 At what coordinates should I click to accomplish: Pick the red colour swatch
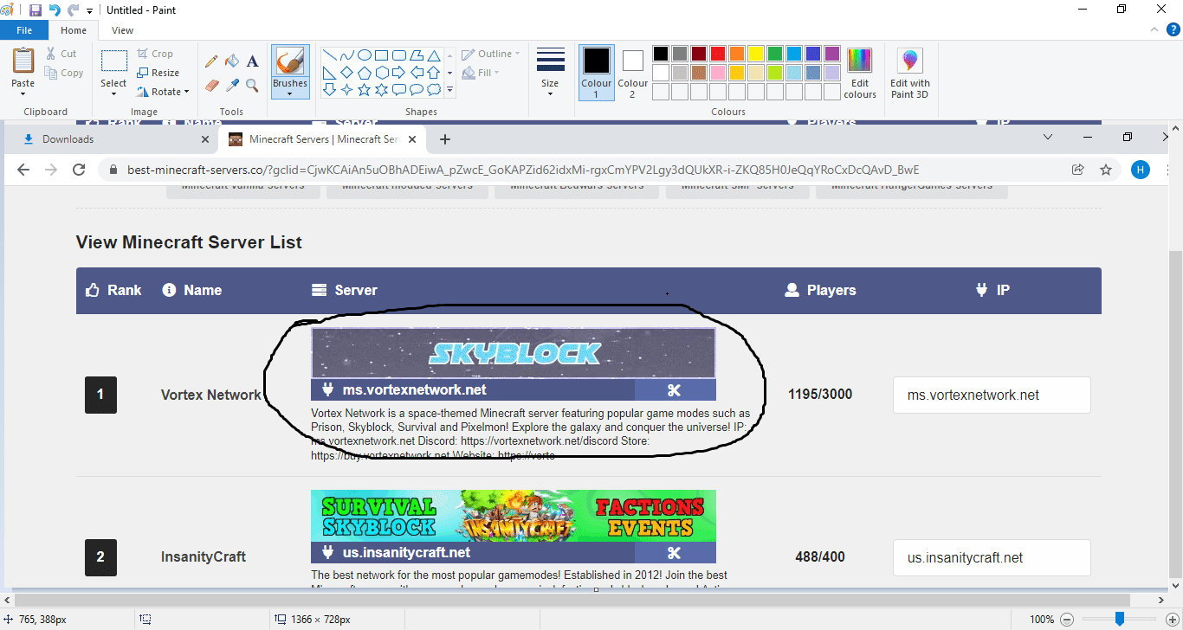point(718,54)
